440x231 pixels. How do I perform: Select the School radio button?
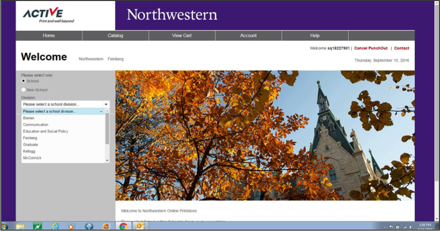coord(23,81)
